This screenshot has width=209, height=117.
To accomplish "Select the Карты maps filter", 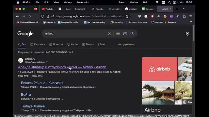I will (72, 44).
